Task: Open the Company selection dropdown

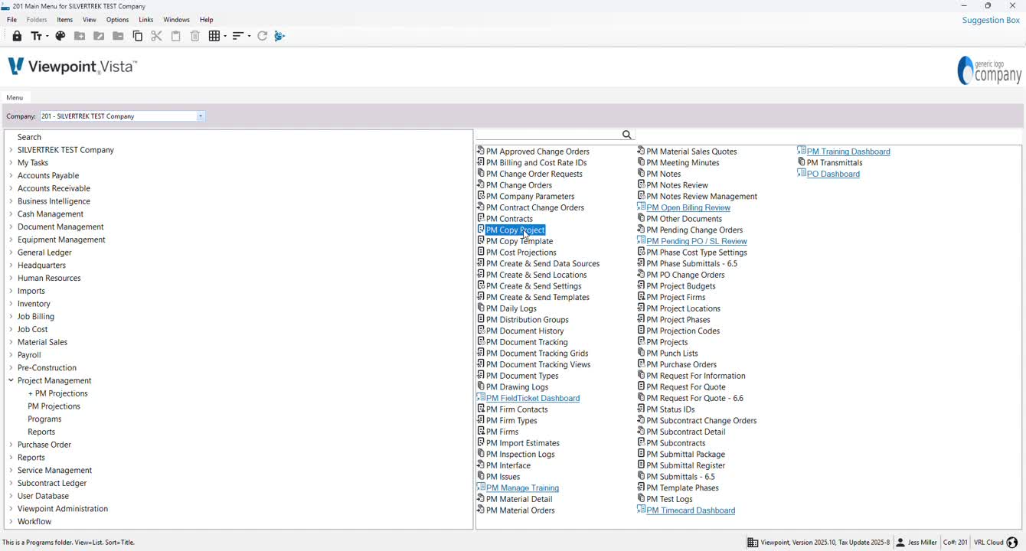Action: [201, 116]
